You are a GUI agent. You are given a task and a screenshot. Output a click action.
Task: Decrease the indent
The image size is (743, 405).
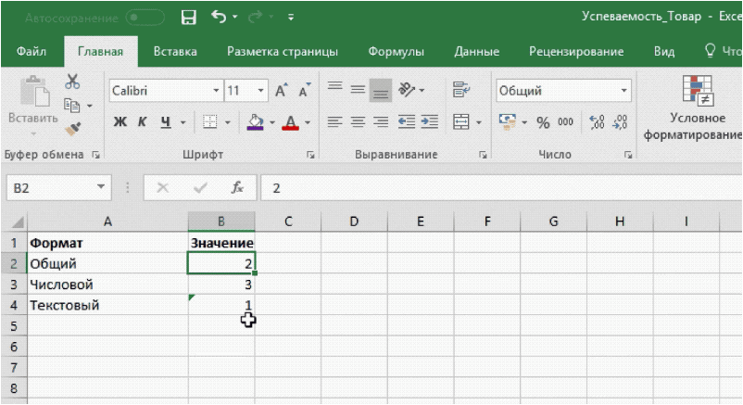coord(406,122)
